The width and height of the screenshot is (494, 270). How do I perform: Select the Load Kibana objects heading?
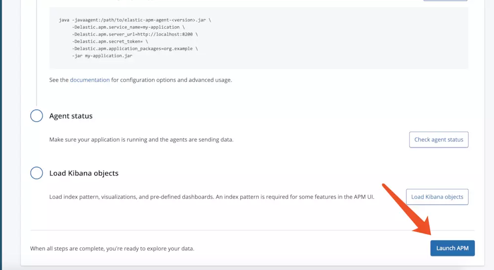(84, 173)
